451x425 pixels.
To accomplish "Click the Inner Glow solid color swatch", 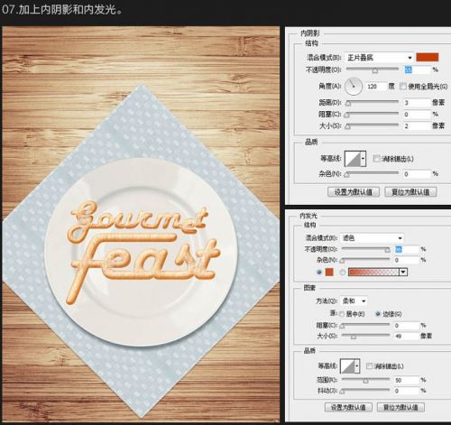I will coord(329,272).
